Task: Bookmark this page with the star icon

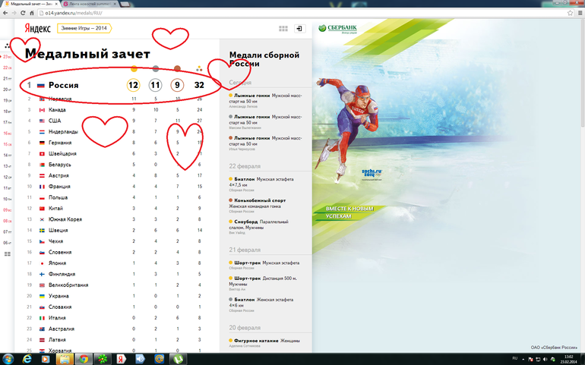Action: coord(570,13)
